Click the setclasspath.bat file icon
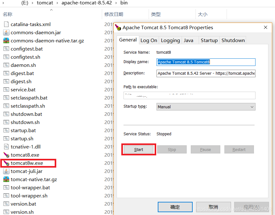 click(6, 98)
